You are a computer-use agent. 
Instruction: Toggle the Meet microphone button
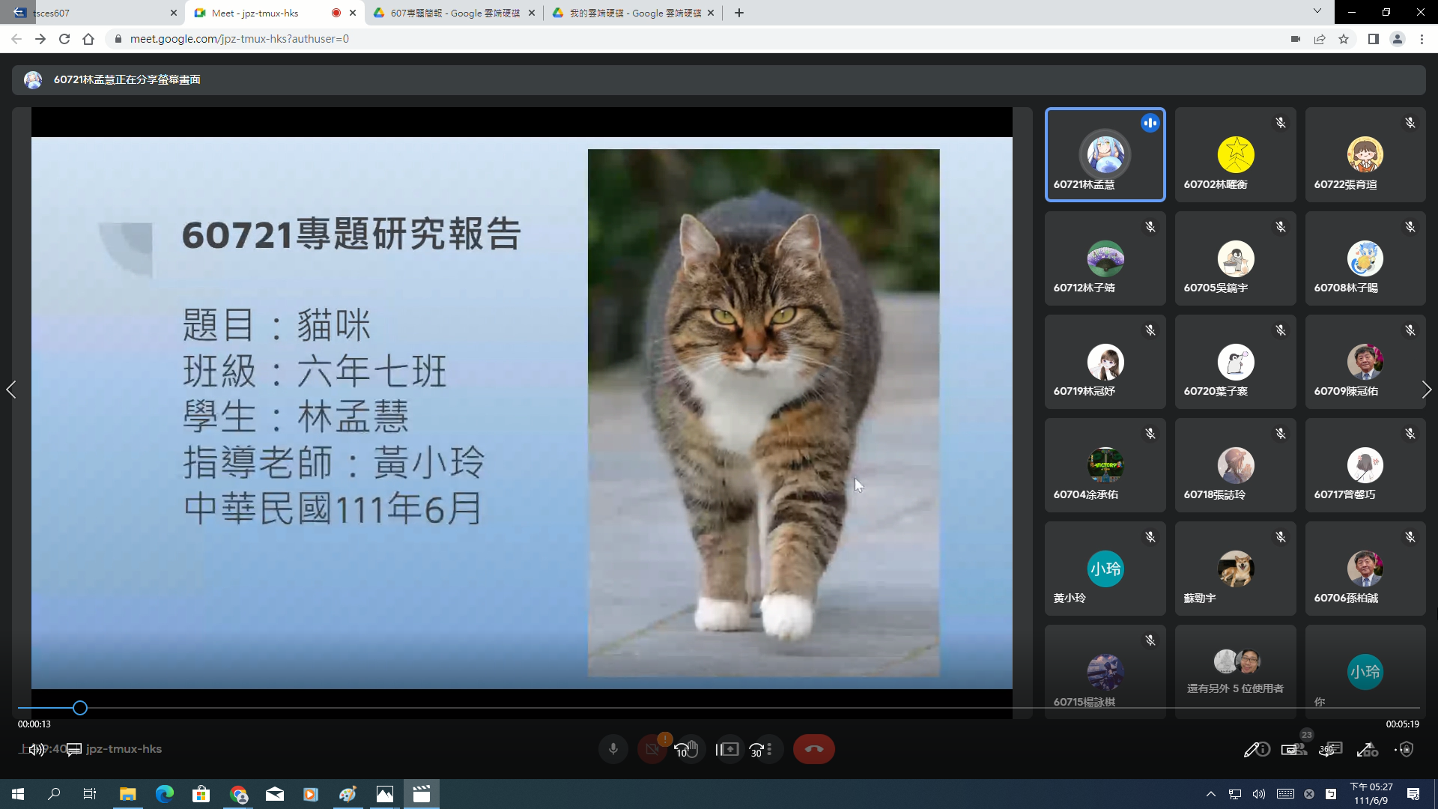pos(613,749)
